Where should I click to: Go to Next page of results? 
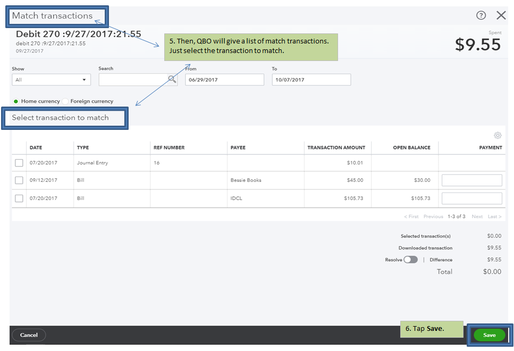tap(477, 216)
